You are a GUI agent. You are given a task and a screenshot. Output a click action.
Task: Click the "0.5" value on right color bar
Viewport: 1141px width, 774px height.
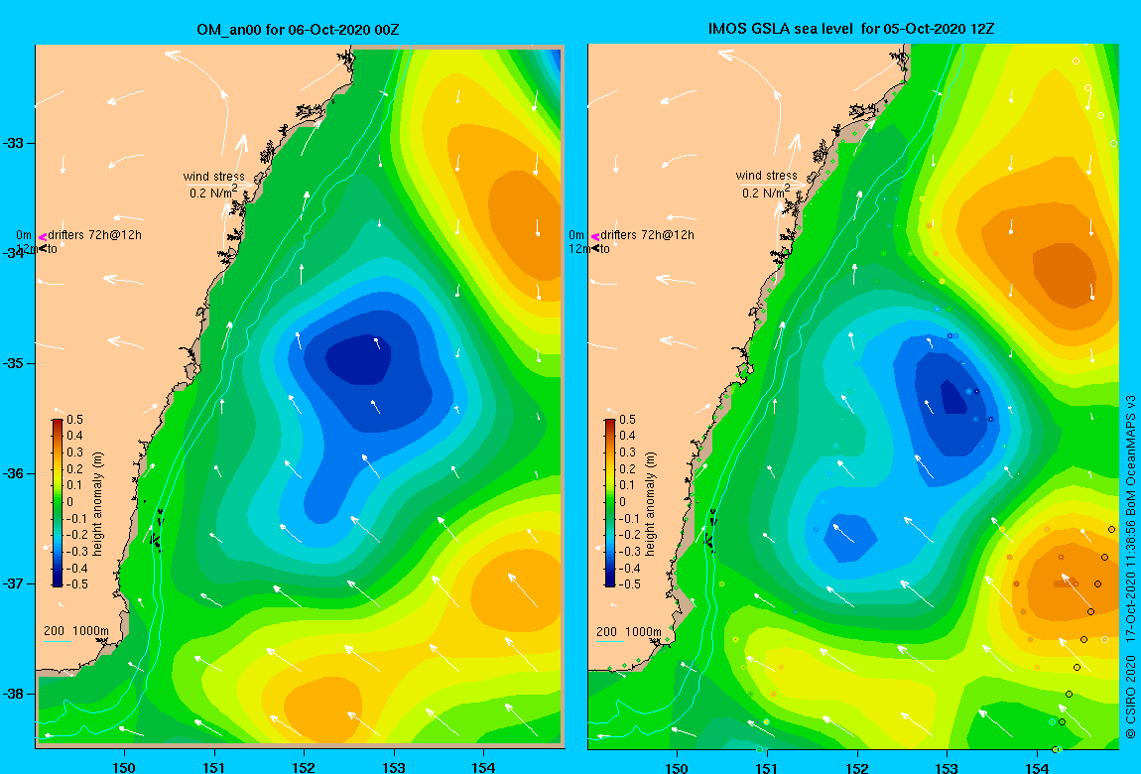pyautogui.click(x=627, y=420)
